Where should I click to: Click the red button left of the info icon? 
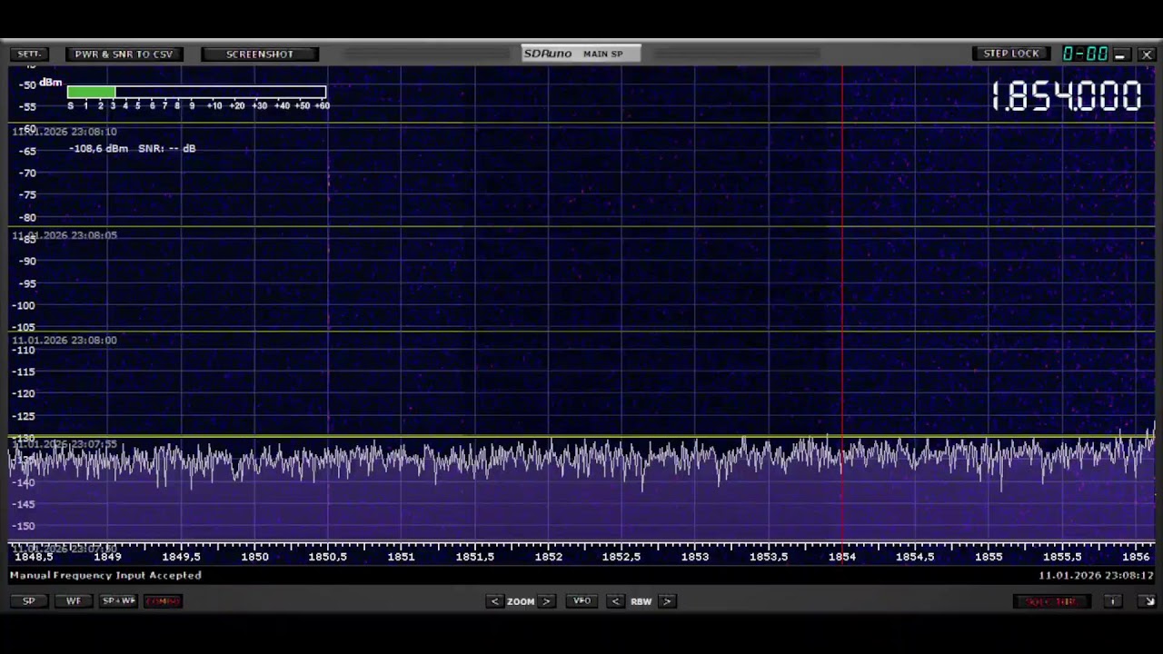[x=1052, y=601]
